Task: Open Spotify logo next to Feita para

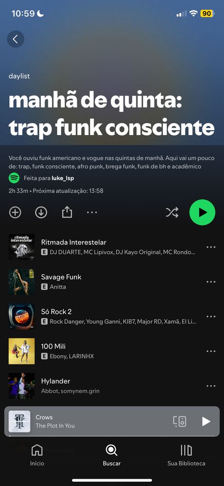Action: tap(14, 178)
